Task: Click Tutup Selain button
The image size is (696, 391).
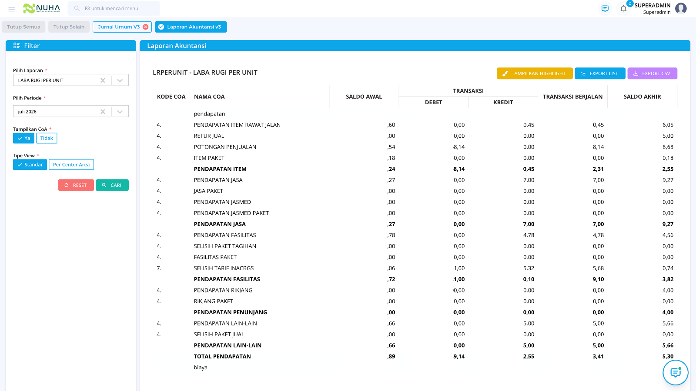Action: coord(69,27)
